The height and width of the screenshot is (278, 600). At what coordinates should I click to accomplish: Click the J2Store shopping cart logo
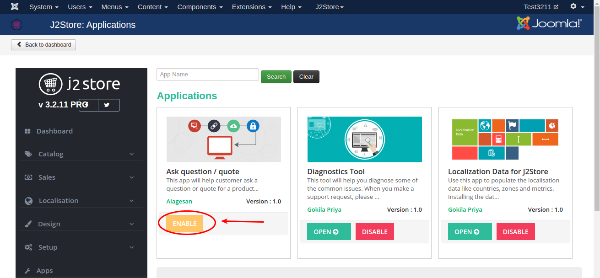tap(50, 84)
